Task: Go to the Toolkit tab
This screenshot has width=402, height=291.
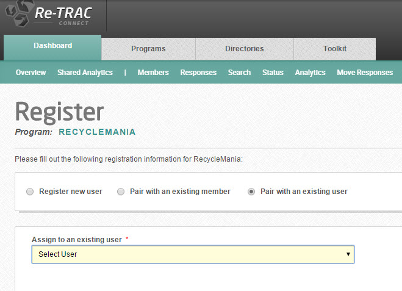Action: [x=335, y=49]
